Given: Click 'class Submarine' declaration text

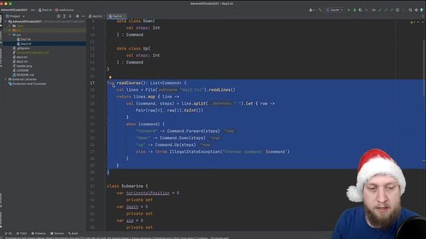Looking at the screenshot, I should coord(125,186).
